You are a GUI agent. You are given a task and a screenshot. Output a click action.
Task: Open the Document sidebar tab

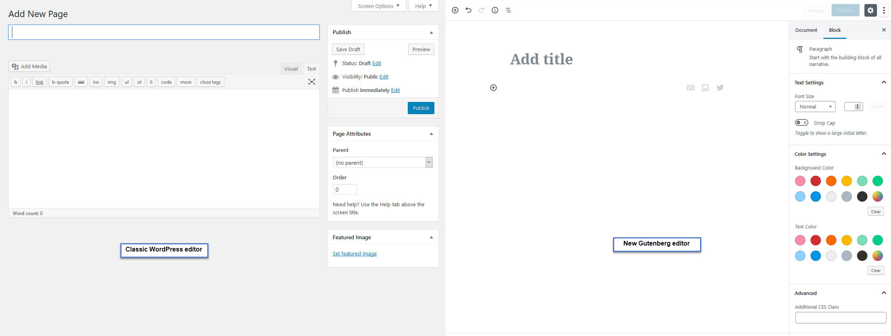(806, 30)
